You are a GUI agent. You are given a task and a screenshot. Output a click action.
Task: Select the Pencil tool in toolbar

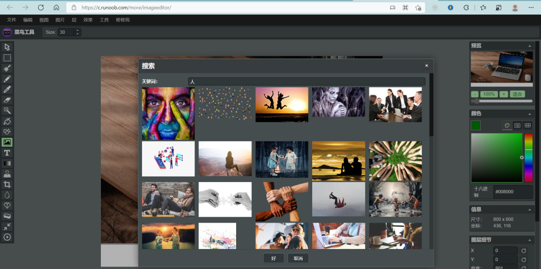pyautogui.click(x=7, y=79)
